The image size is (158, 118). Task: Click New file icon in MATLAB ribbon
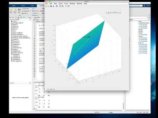(11, 10)
